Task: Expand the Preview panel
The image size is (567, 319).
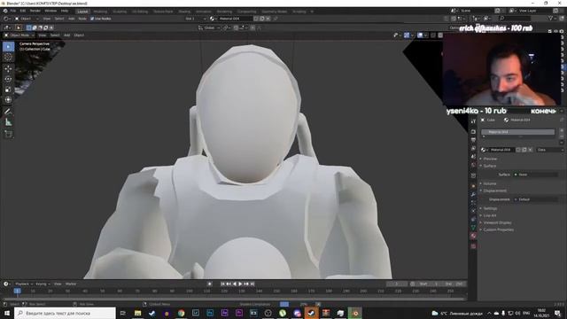Action: (x=490, y=159)
